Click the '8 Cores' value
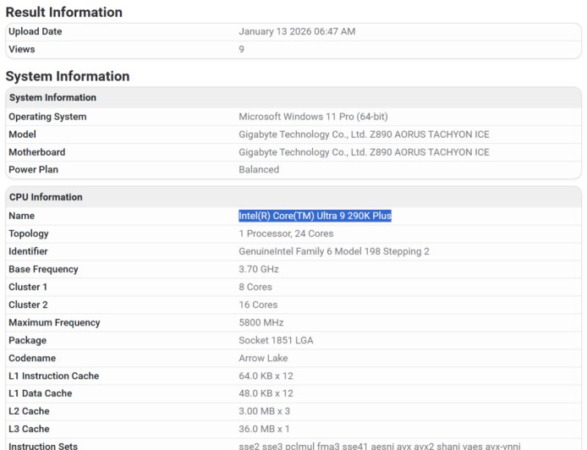This screenshot has height=450, width=587. (x=255, y=287)
